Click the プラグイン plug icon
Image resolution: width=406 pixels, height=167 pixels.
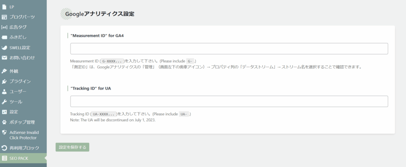[4, 82]
